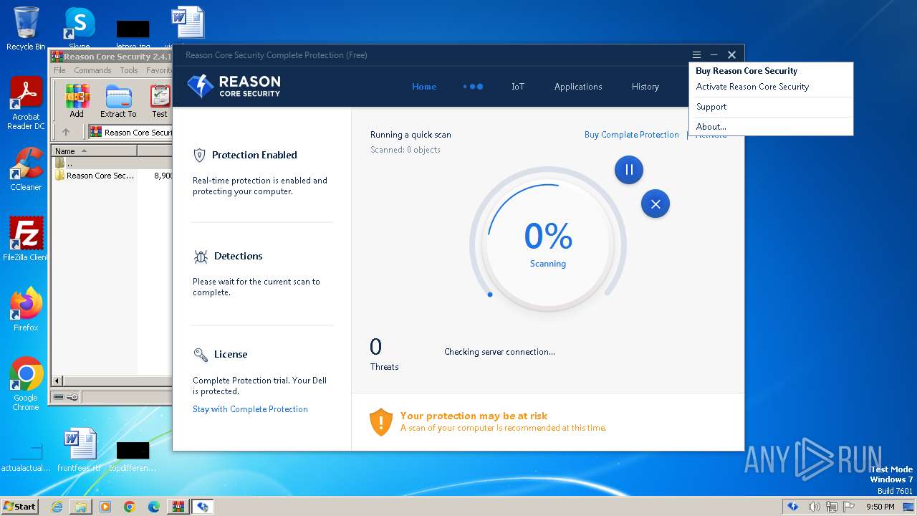Click WinRAR Extract To toolbar icon
917x516 pixels.
point(118,101)
